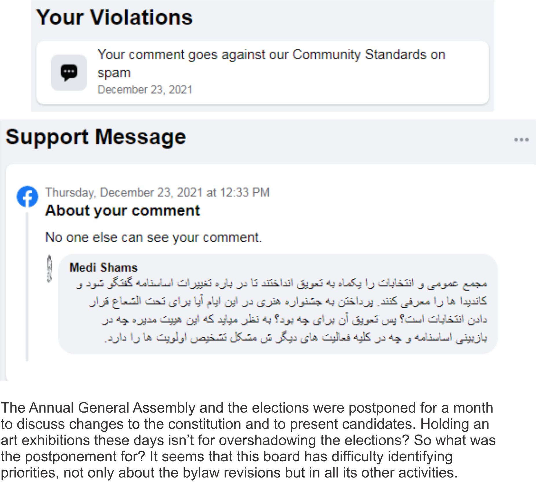Open the Medi Shams profile name

click(103, 267)
